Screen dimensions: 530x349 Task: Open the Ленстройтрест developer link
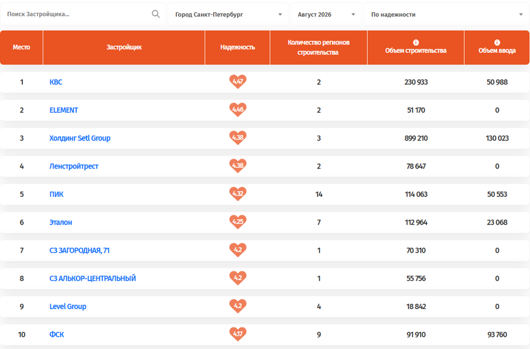(73, 166)
